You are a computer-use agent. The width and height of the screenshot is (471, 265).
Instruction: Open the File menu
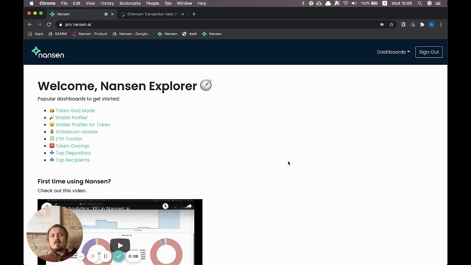coord(64,3)
